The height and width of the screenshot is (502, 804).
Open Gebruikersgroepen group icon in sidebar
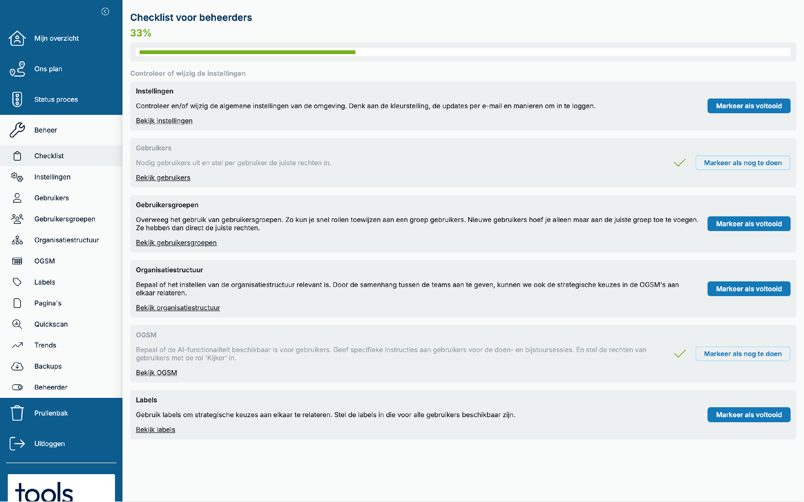coord(17,219)
